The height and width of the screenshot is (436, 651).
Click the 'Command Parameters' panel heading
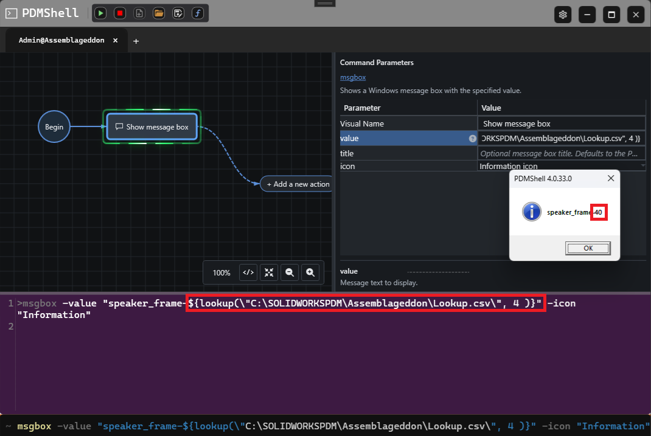click(377, 63)
